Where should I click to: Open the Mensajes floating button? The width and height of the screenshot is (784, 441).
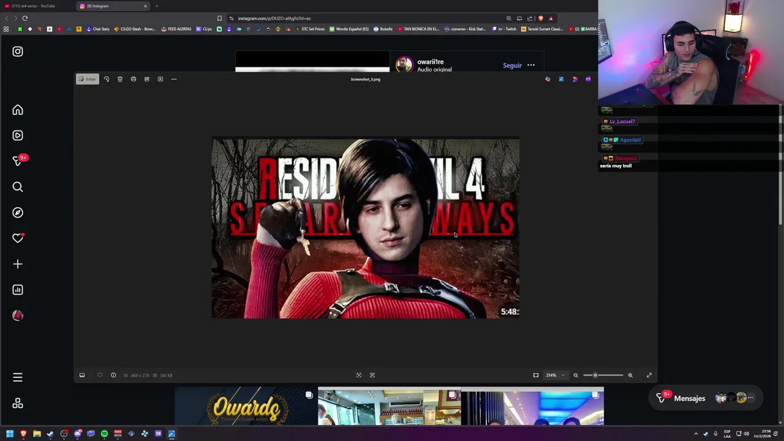[706, 398]
